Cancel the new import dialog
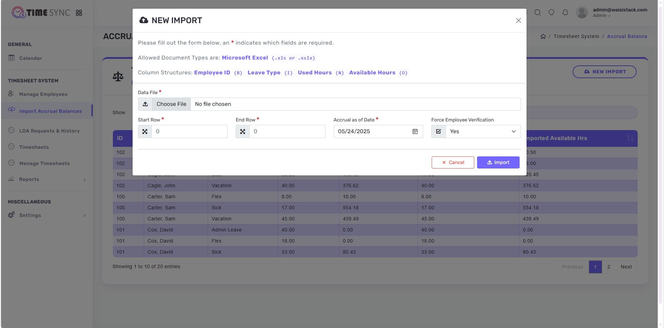The width and height of the screenshot is (664, 328). point(452,162)
